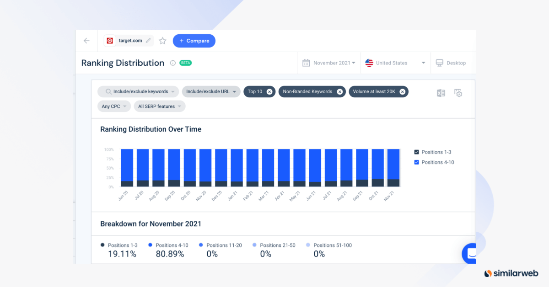
Task: Click the info icon next to Ranking Distribution
Action: coord(172,63)
